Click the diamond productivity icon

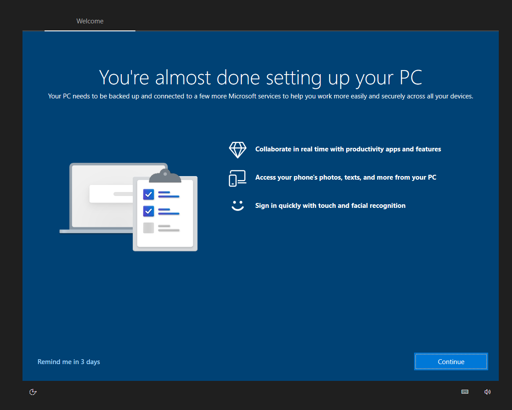point(238,150)
